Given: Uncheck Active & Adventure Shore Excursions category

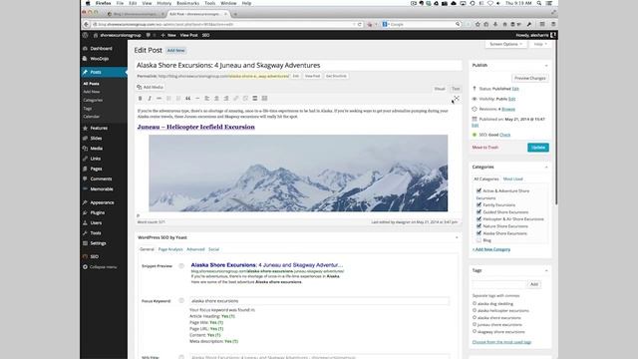Looking at the screenshot, I should coord(478,190).
